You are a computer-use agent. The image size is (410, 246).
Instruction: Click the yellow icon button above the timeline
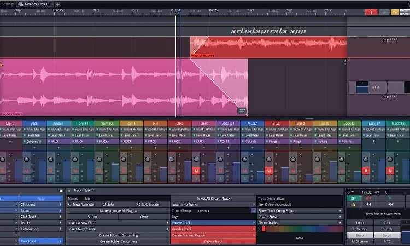[395, 12]
